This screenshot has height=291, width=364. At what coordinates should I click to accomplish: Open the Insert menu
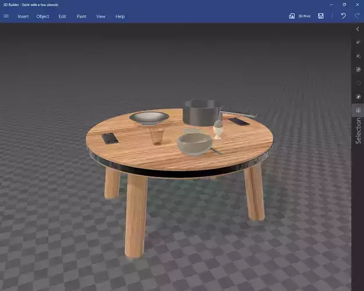click(x=23, y=16)
